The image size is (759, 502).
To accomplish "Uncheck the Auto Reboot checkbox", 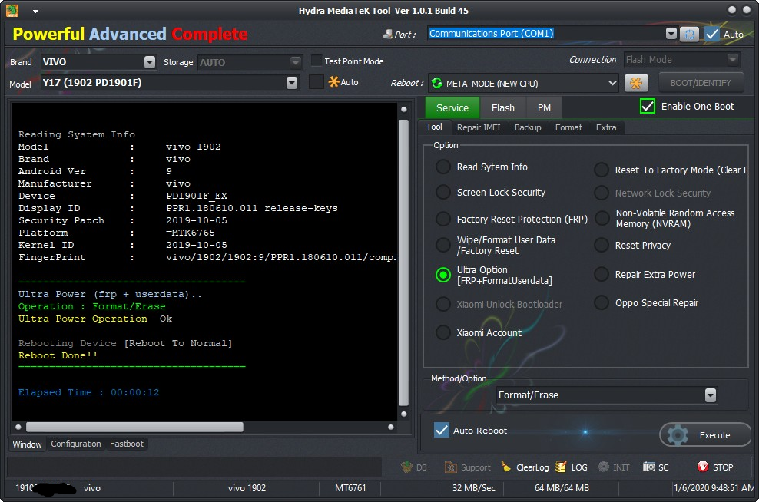I will coord(442,430).
